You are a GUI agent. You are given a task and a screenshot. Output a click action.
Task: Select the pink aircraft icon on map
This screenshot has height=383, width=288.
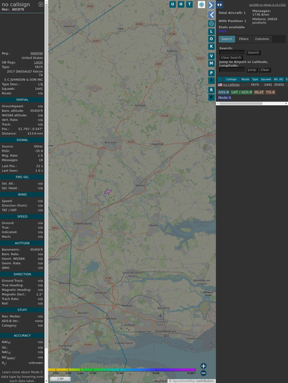pos(108,192)
